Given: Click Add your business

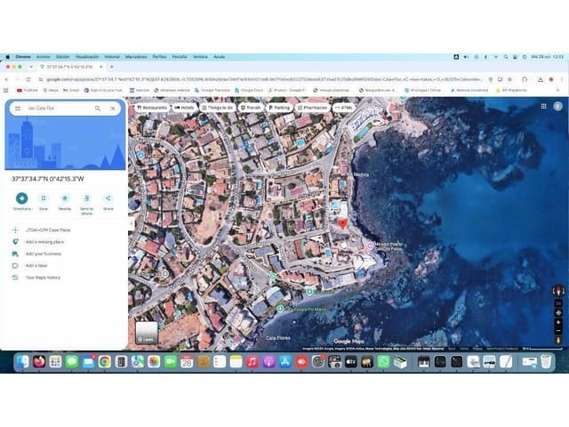Looking at the screenshot, I should [65, 254].
